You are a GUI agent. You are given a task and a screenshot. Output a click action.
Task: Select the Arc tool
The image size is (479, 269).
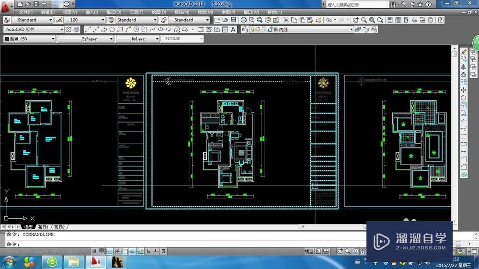tap(128, 29)
